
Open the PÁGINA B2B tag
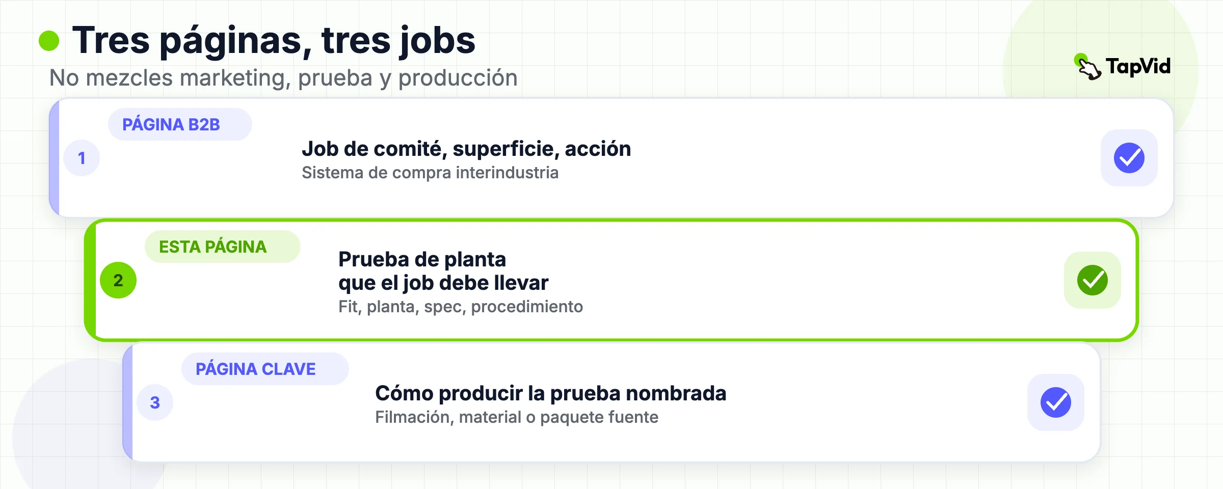coord(180,124)
